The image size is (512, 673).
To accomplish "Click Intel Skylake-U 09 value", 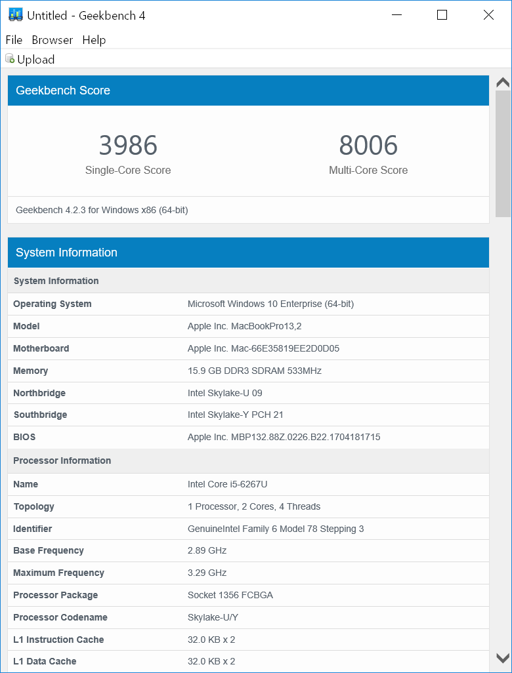I will tap(225, 393).
